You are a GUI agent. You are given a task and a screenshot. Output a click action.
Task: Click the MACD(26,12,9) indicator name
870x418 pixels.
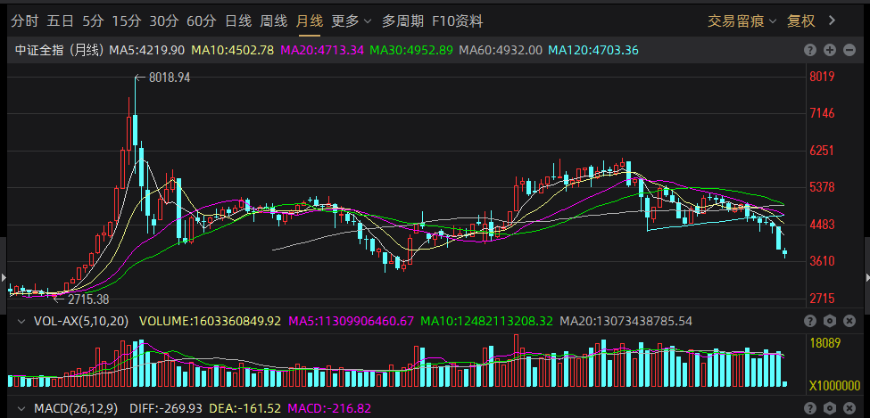[76, 409]
